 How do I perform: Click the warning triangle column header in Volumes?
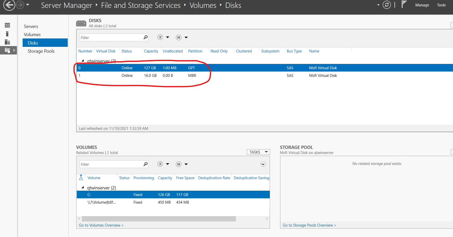(x=81, y=177)
